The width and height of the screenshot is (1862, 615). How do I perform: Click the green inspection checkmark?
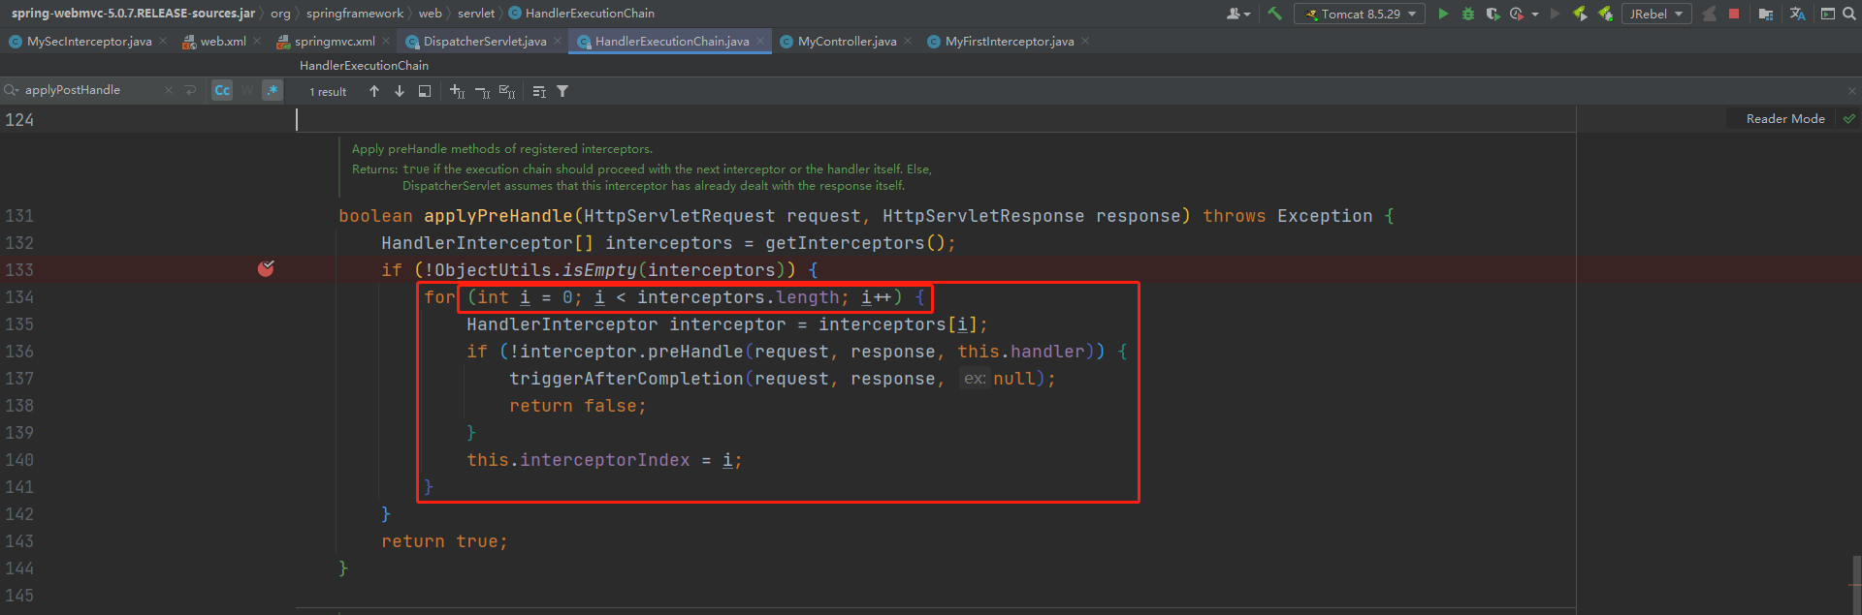tap(1849, 118)
